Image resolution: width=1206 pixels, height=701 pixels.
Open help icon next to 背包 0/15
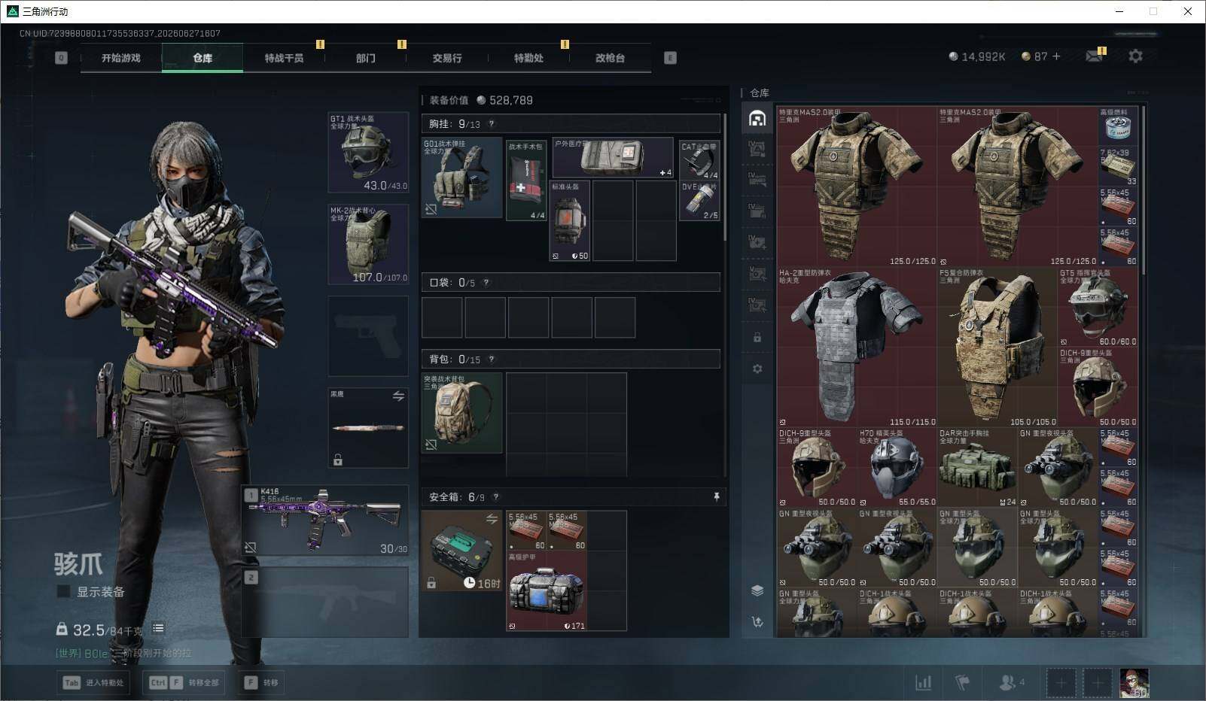492,360
